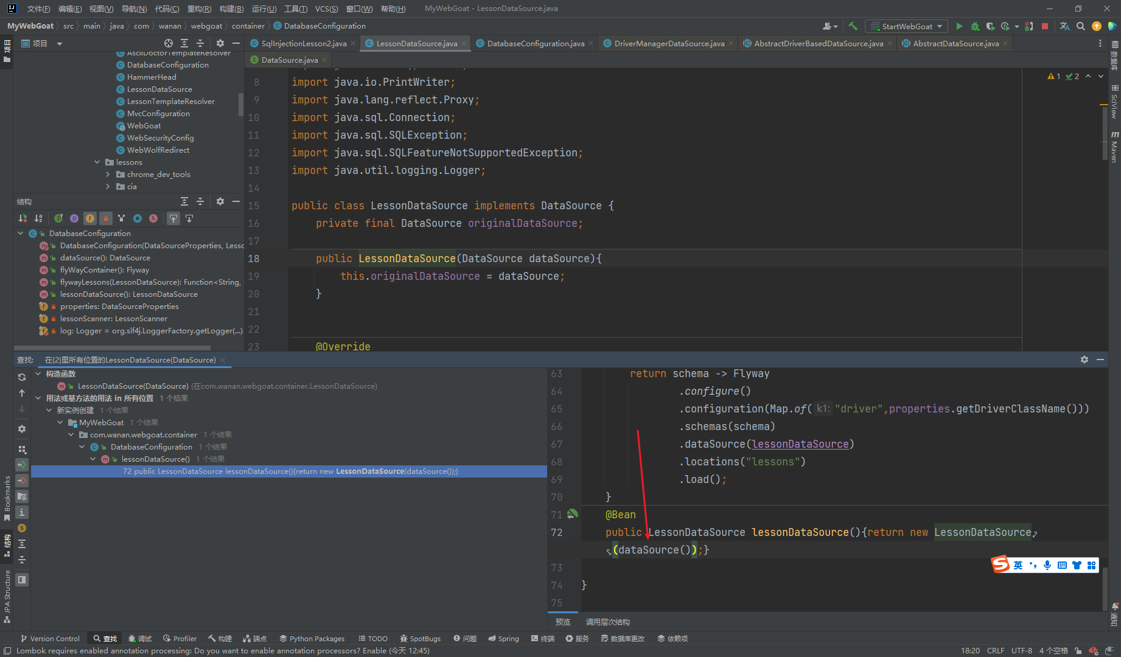This screenshot has height=657, width=1121.
Task: Collapse the 构造函数 group in Find results
Action: (38, 374)
